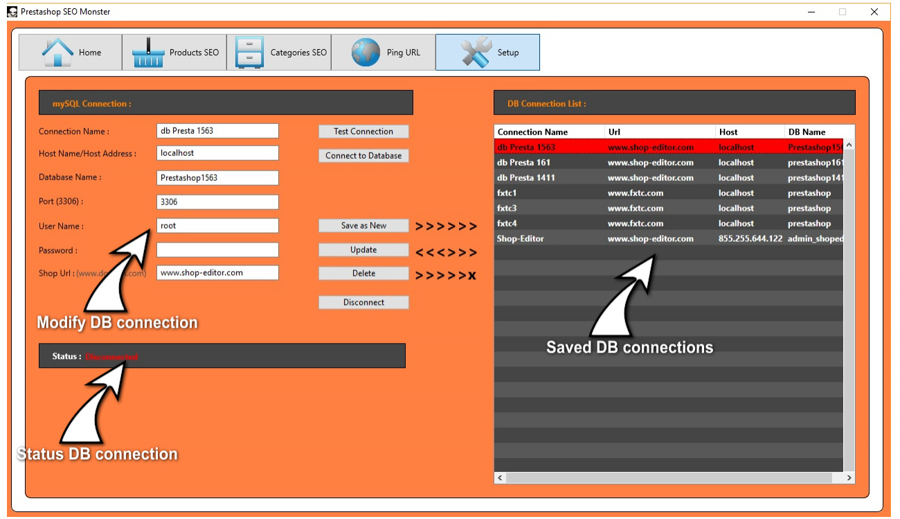
Task: Click Connect to Database button
Action: [363, 156]
